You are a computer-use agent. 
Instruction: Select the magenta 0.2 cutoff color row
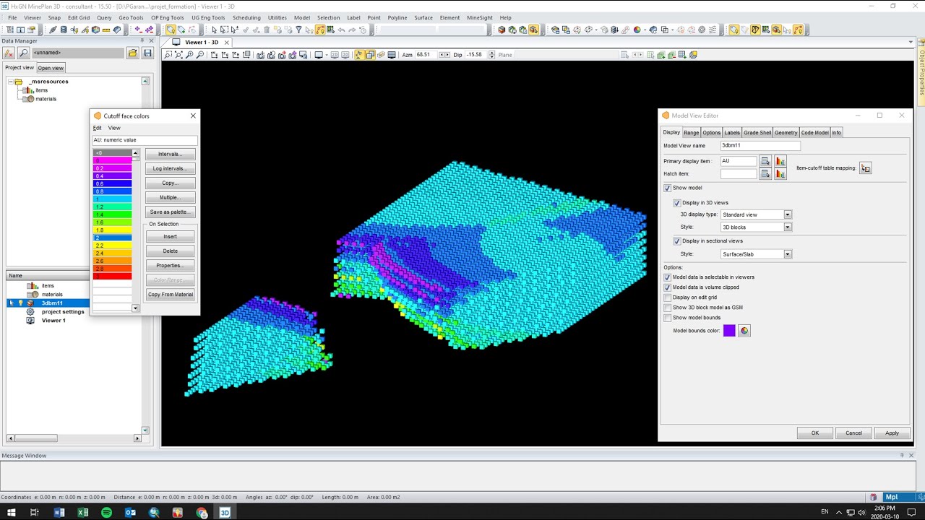pyautogui.click(x=113, y=168)
